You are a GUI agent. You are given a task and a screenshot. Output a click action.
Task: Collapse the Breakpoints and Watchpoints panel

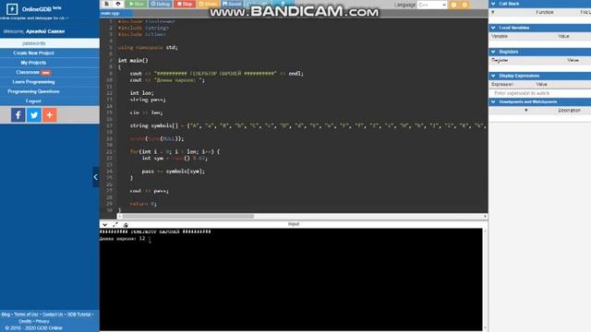pos(493,101)
